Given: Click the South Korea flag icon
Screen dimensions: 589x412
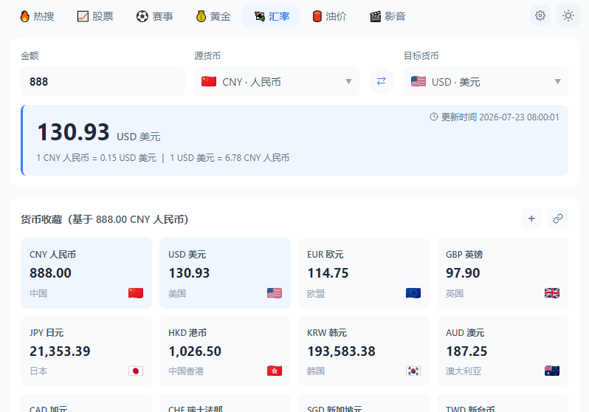Looking at the screenshot, I should click(413, 371).
